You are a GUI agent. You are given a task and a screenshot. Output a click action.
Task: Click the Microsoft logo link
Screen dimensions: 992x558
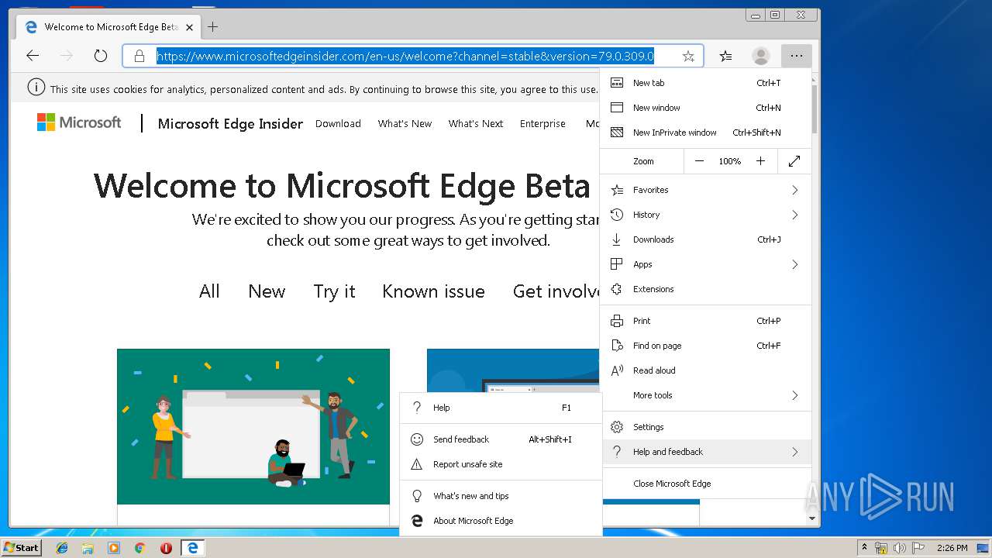[x=79, y=122]
